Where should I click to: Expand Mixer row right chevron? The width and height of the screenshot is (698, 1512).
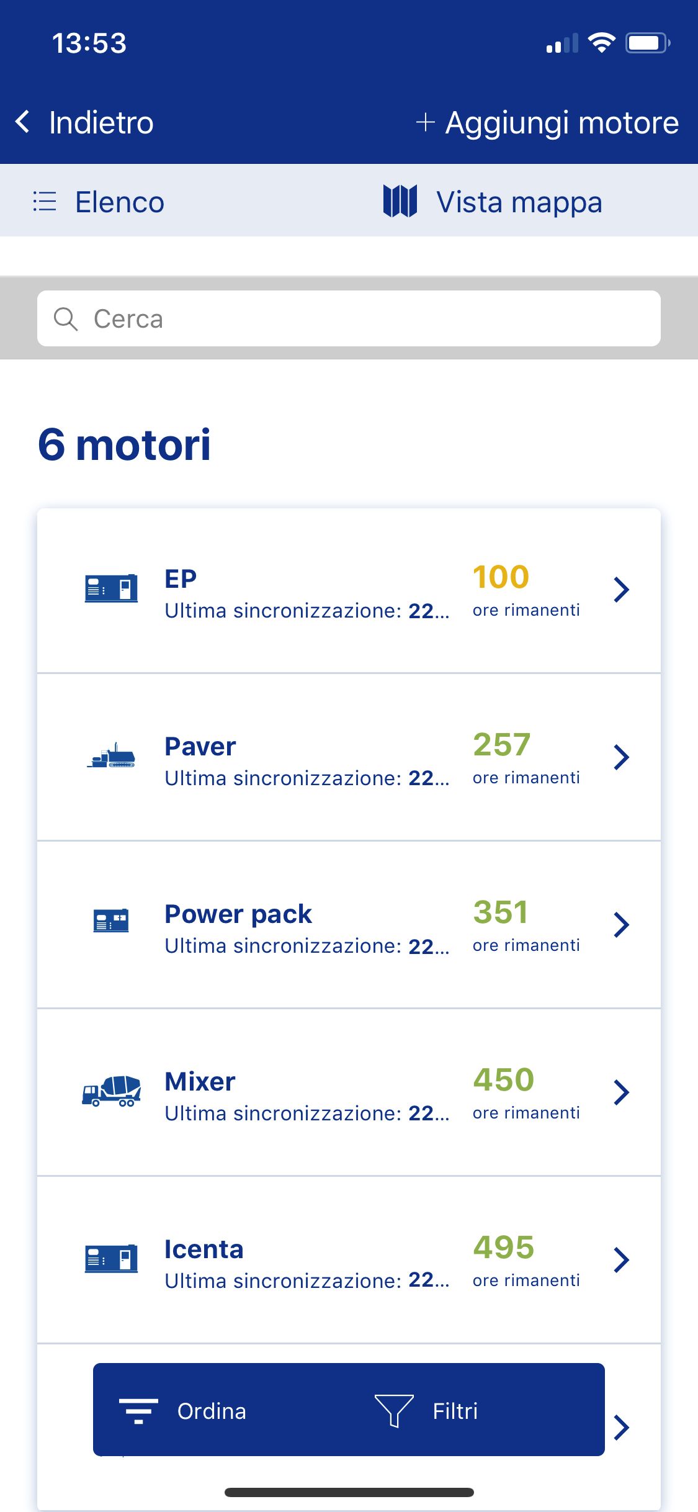pyautogui.click(x=621, y=1092)
